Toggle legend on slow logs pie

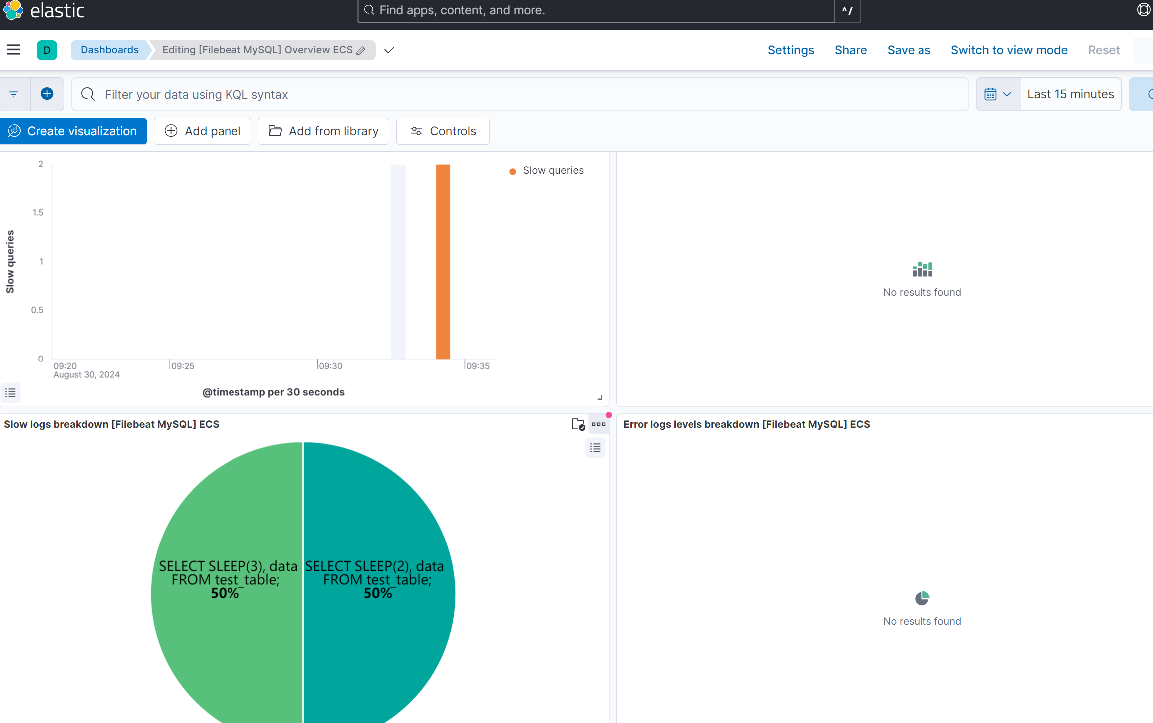pos(595,448)
